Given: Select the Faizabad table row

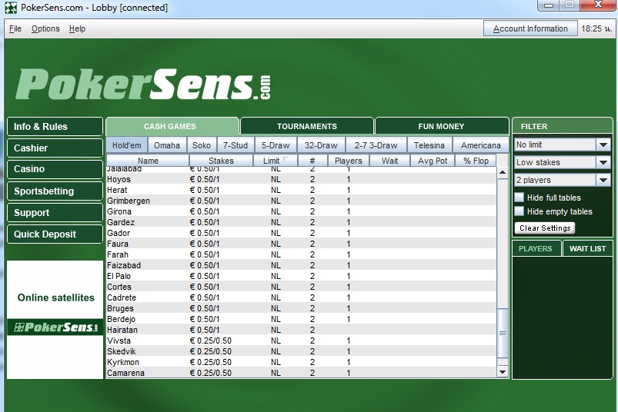Looking at the screenshot, I should coord(301,265).
